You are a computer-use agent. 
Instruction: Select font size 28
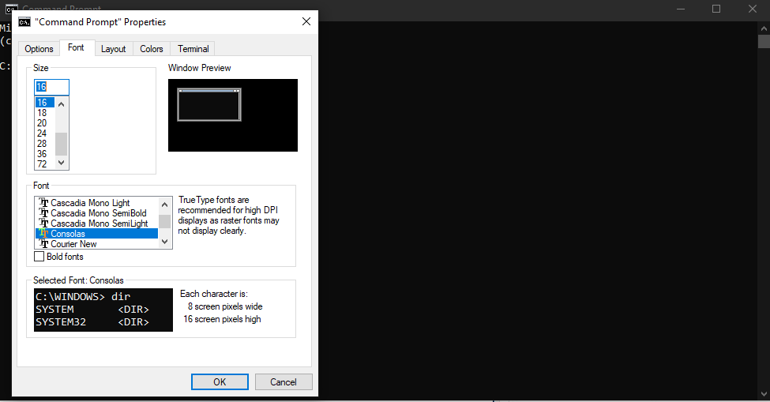coord(45,143)
